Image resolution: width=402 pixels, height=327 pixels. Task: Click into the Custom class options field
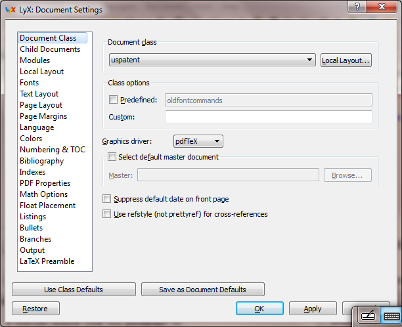(268, 117)
